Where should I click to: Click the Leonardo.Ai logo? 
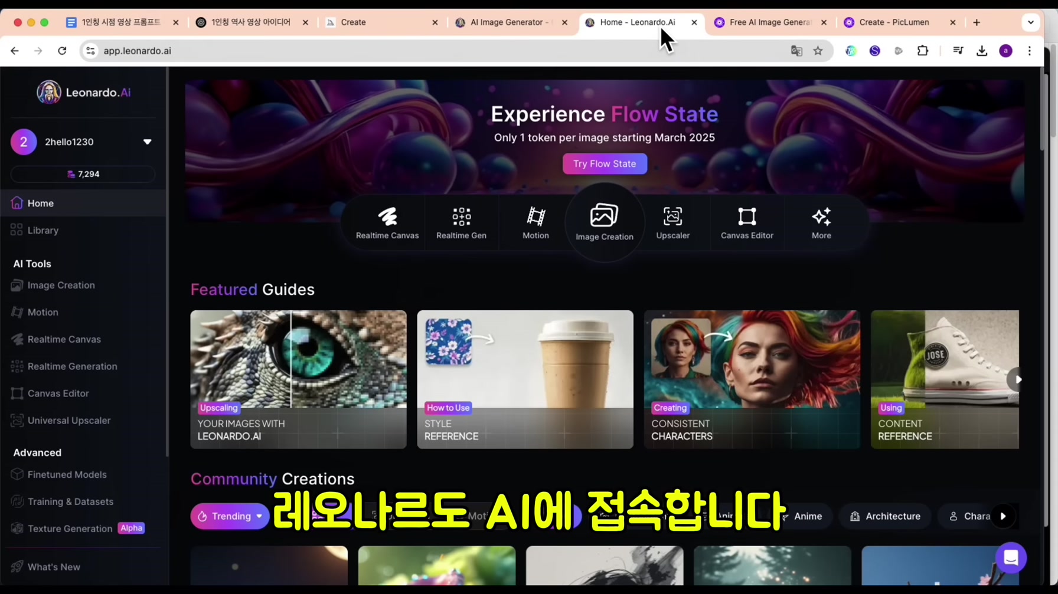[83, 92]
